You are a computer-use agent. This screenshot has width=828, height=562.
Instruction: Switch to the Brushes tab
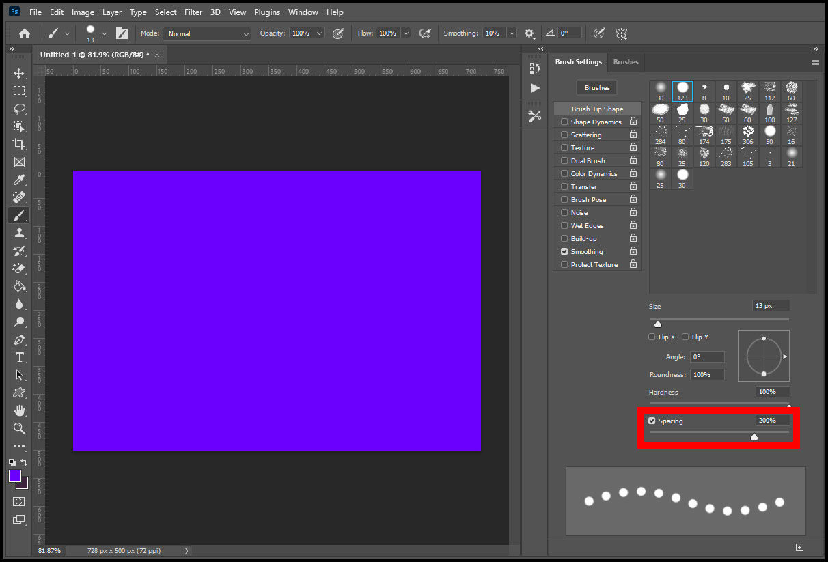click(x=626, y=61)
